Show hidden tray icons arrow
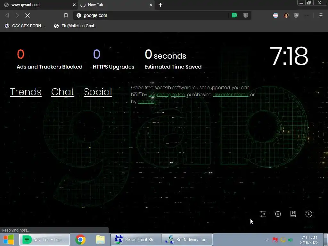The width and height of the screenshot is (328, 246). point(267,240)
